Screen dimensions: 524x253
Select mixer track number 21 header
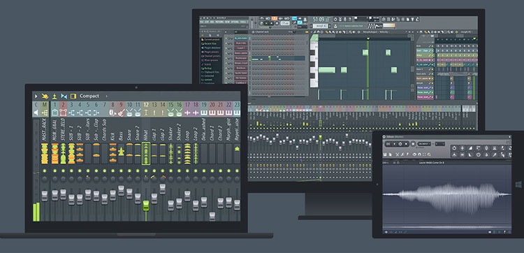pyautogui.click(x=221, y=105)
